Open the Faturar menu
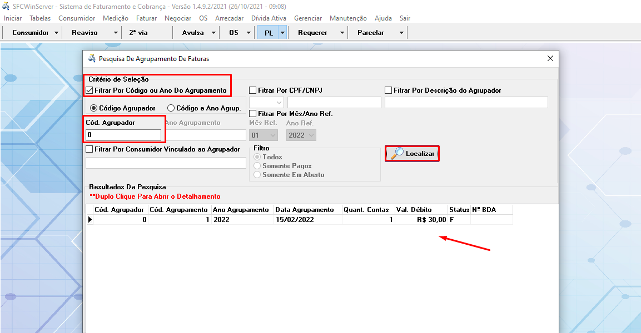 coord(146,18)
